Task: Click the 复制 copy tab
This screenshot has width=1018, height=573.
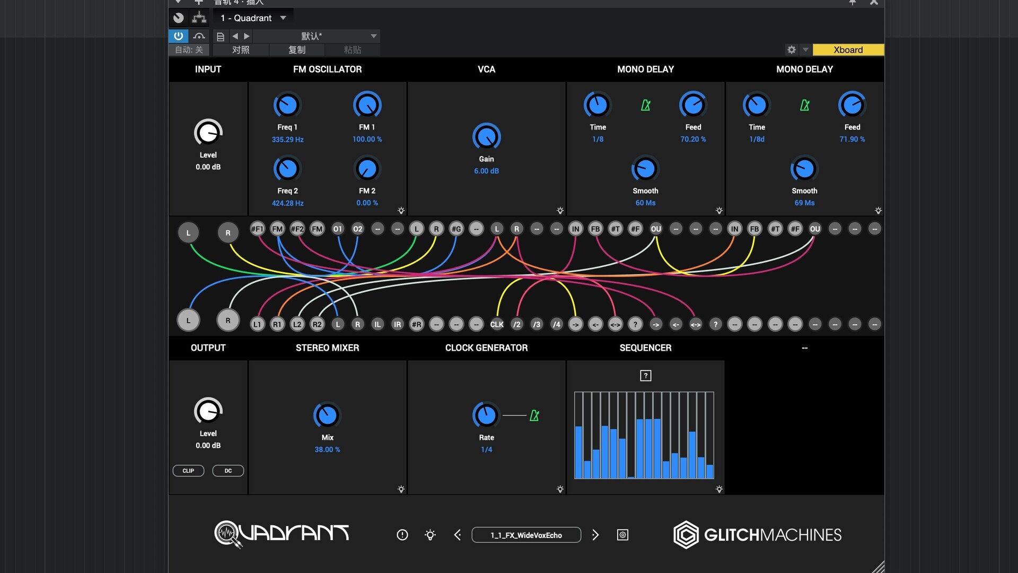Action: point(297,50)
